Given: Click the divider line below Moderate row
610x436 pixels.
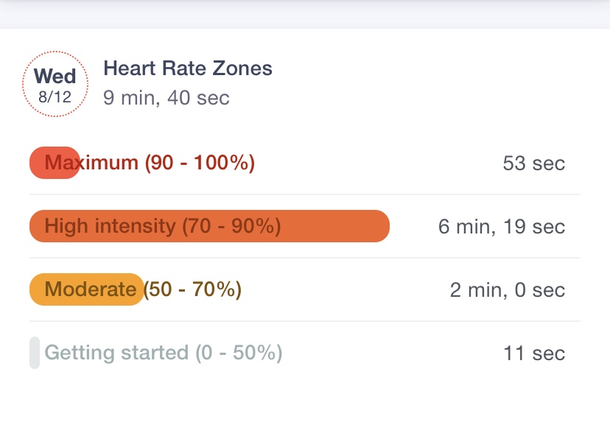Looking at the screenshot, I should coord(305,321).
